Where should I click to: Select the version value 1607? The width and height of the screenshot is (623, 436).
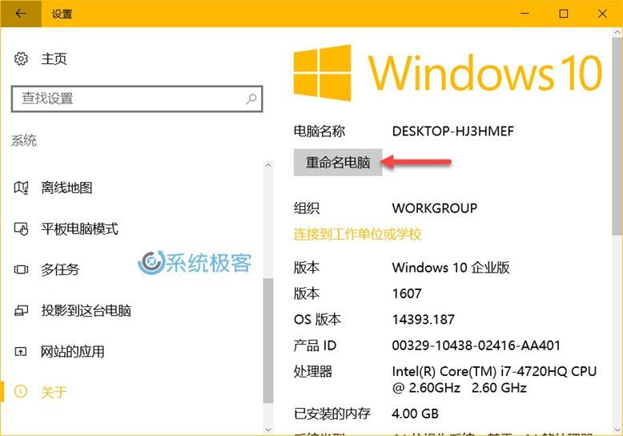pos(407,293)
